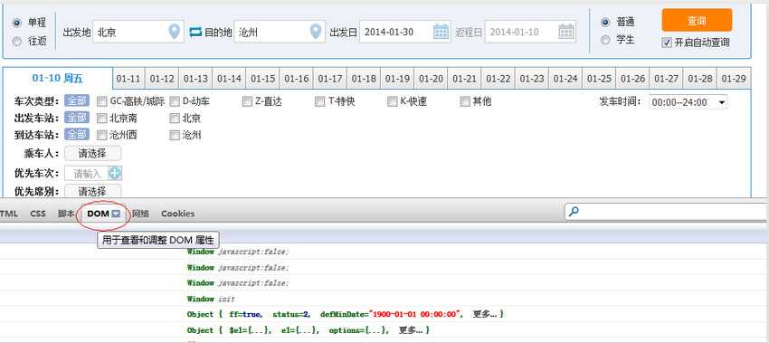
Task: Click the orange 查询 search button
Action: (x=697, y=20)
